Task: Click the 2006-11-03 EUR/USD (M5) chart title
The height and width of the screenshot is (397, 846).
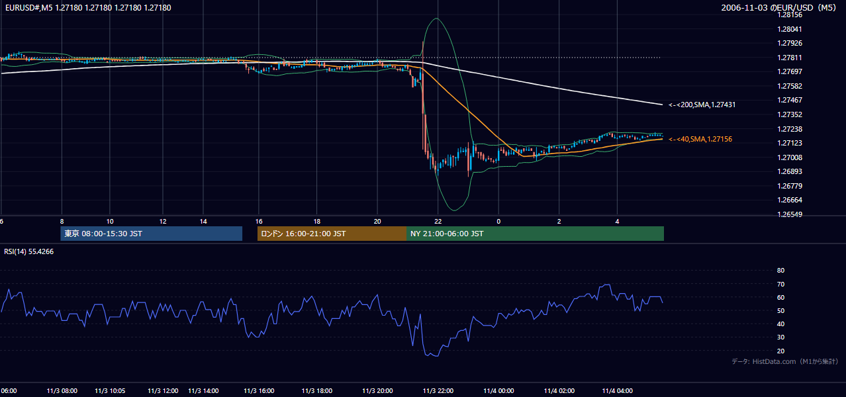Action: (x=779, y=7)
